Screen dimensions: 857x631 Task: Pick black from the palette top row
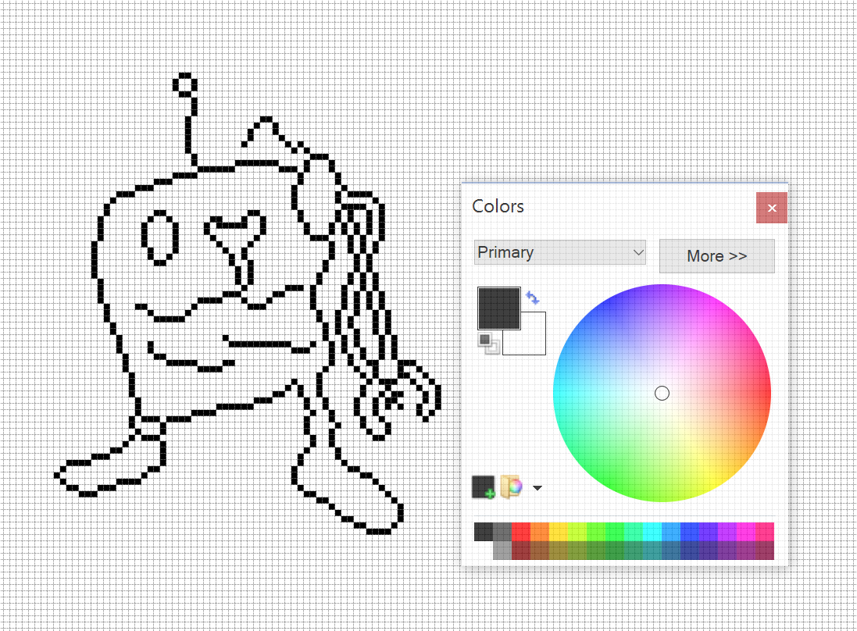click(484, 532)
